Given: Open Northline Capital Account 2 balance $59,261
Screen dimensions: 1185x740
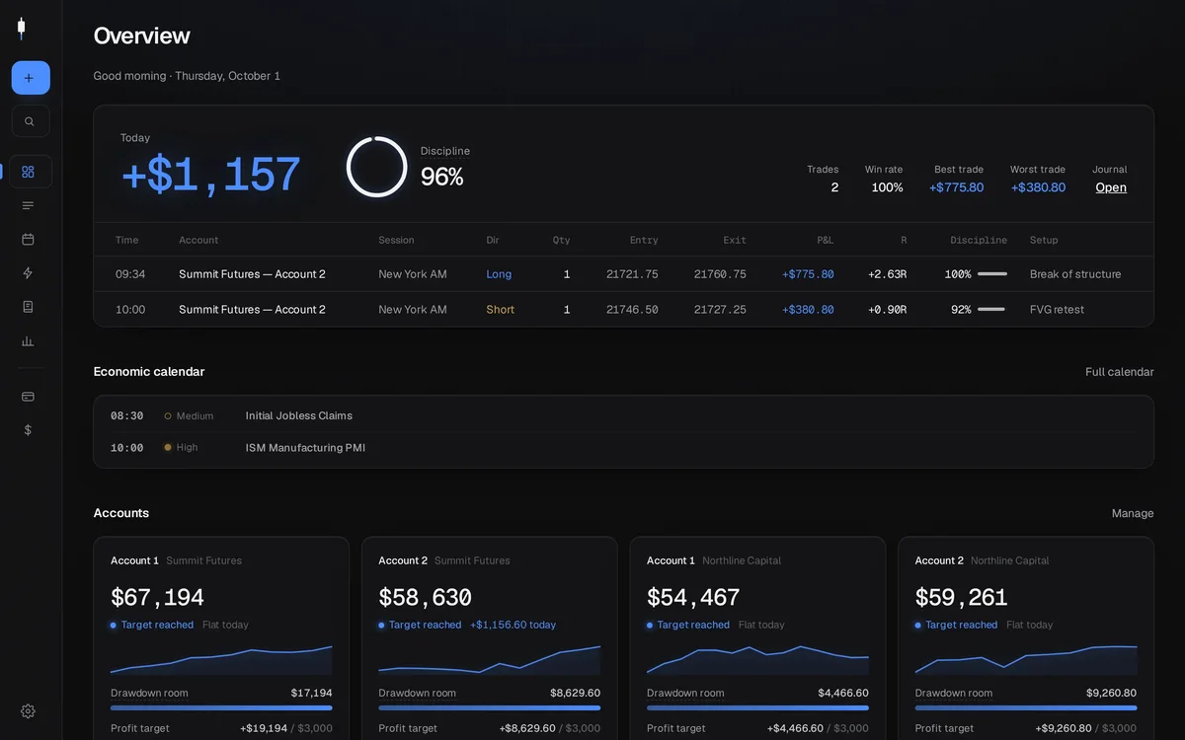Looking at the screenshot, I should point(962,598).
